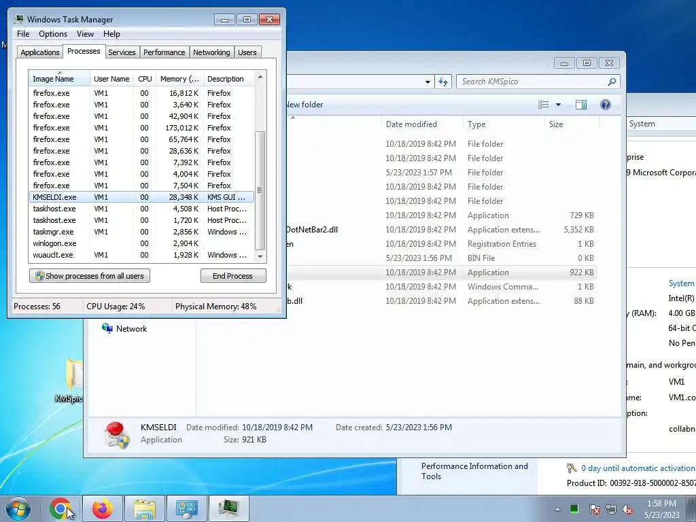Sort Explorer files by Date modified column
Image resolution: width=696 pixels, height=522 pixels.
421,124
